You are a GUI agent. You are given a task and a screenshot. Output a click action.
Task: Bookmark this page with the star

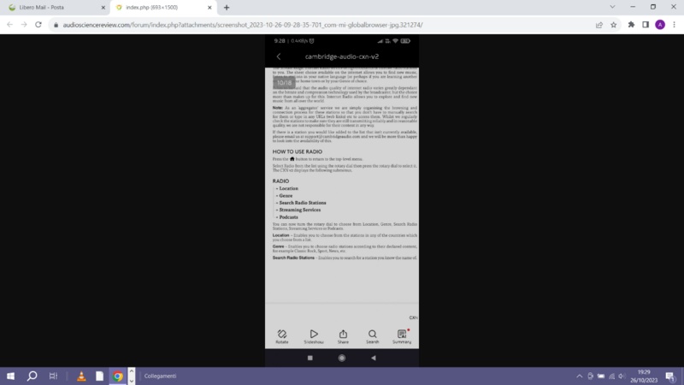coord(613,25)
